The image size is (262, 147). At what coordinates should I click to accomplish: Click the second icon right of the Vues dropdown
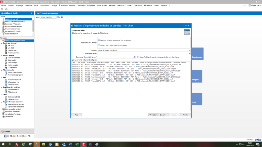click(62, 17)
